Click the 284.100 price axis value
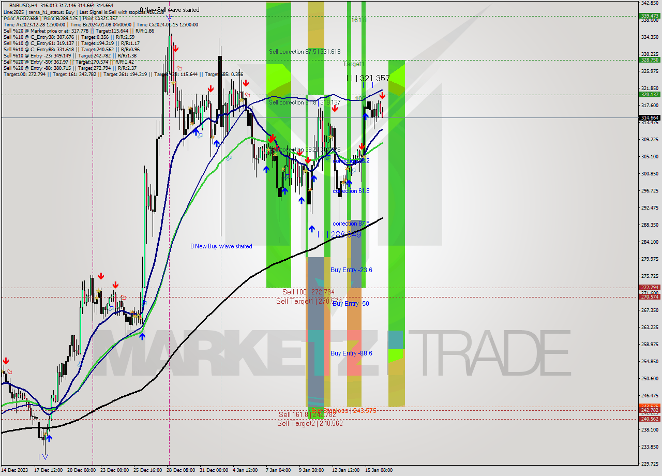662x476 pixels. point(650,242)
